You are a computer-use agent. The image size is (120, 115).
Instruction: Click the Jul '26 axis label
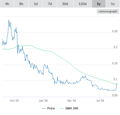(100, 101)
